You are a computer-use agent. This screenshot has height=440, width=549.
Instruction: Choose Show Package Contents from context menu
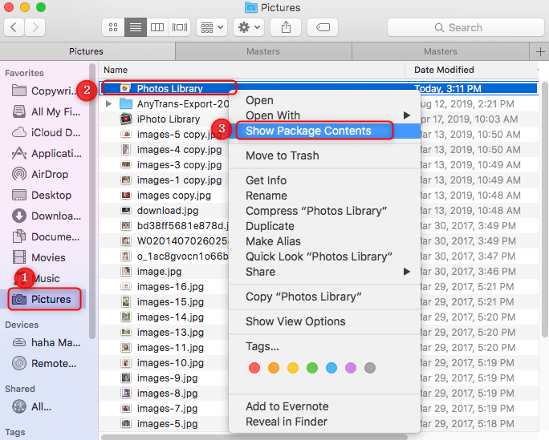click(x=308, y=131)
